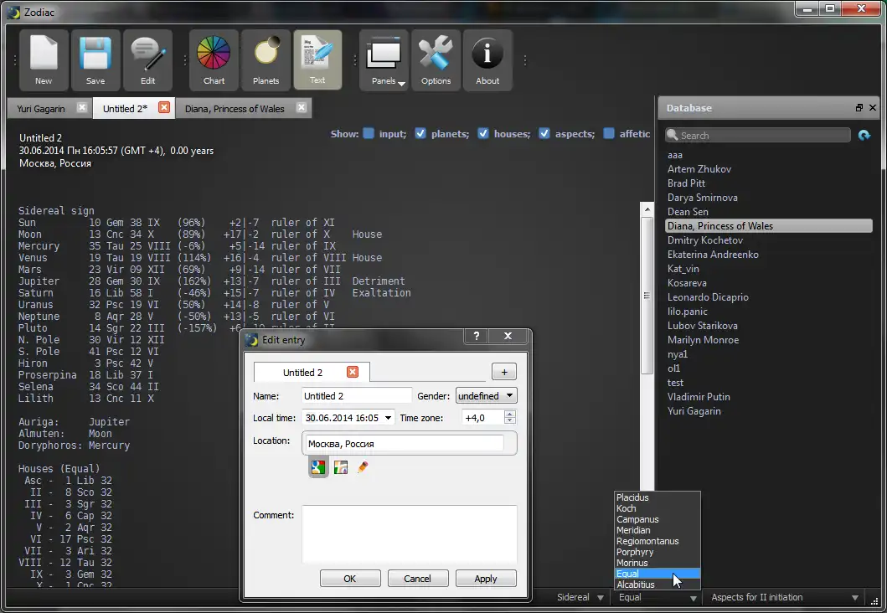
Task: Close the Untitled 2* tab
Action: pyautogui.click(x=164, y=107)
